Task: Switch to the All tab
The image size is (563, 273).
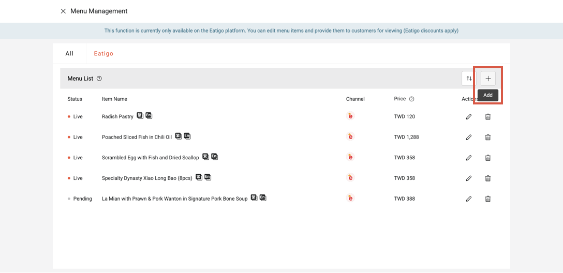Action: (x=69, y=53)
